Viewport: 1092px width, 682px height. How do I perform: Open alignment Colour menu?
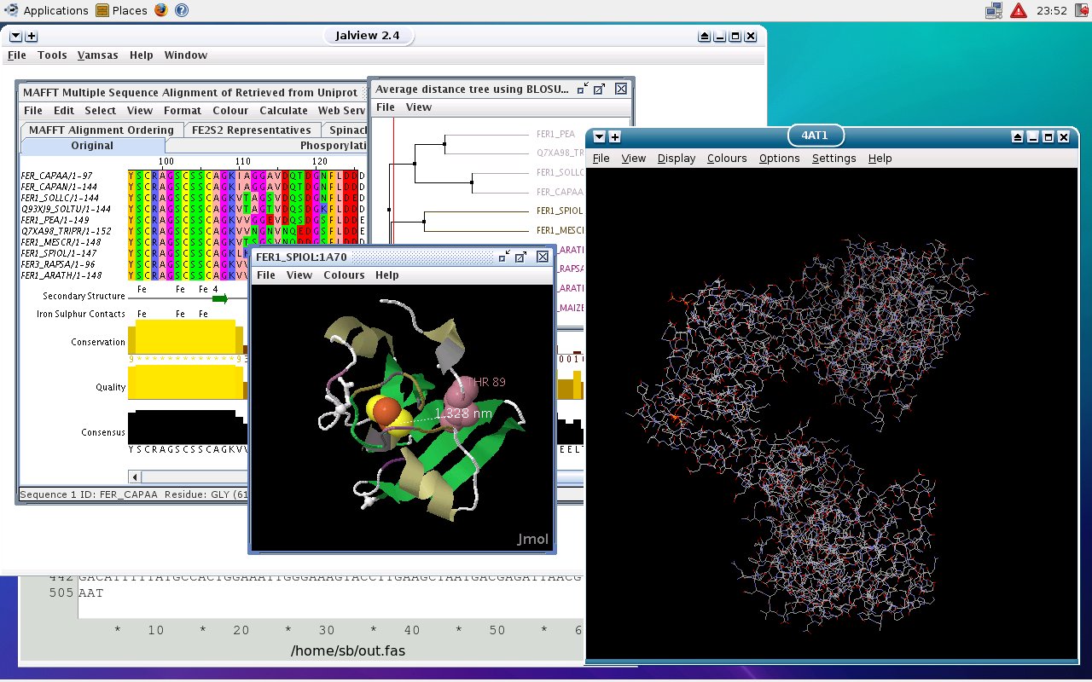pos(230,110)
